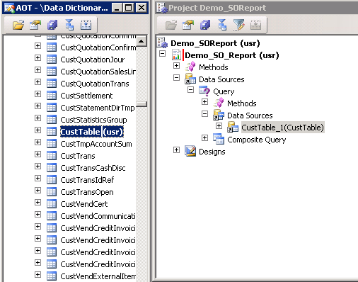Select CustTable_1(CustTable) in project tree
This screenshot has height=282, width=358.
click(282, 128)
